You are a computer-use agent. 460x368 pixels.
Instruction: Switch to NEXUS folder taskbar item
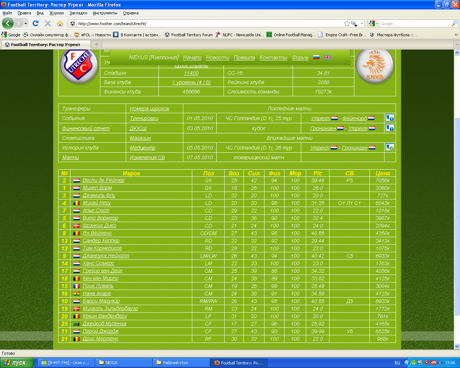point(124,363)
